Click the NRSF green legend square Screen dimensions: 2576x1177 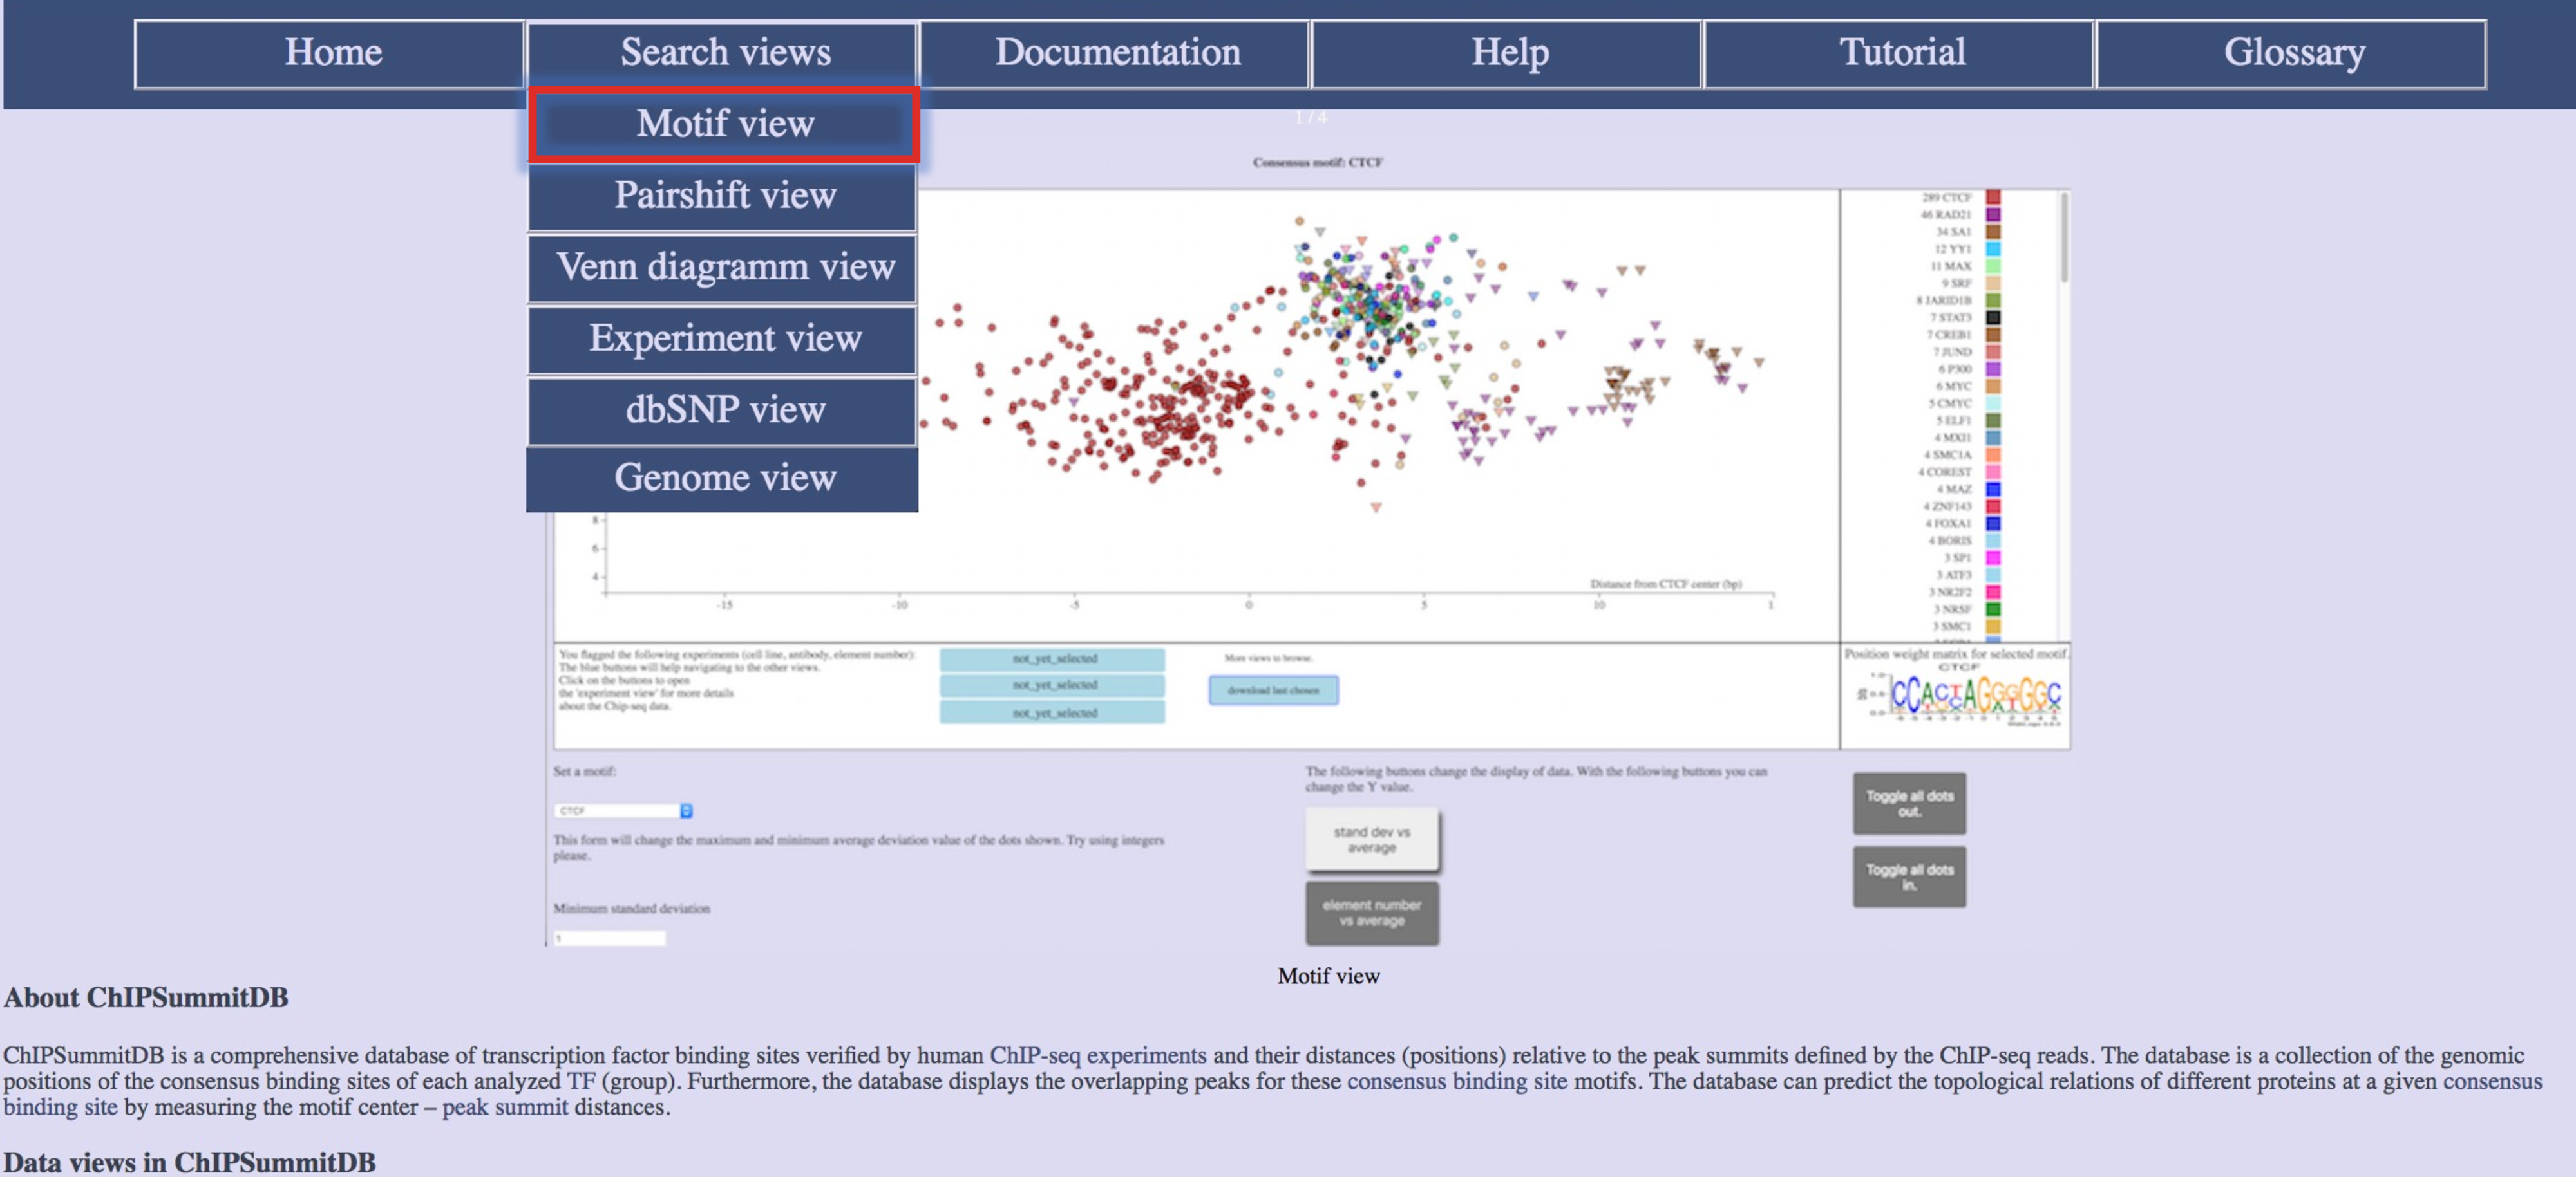tap(1992, 609)
